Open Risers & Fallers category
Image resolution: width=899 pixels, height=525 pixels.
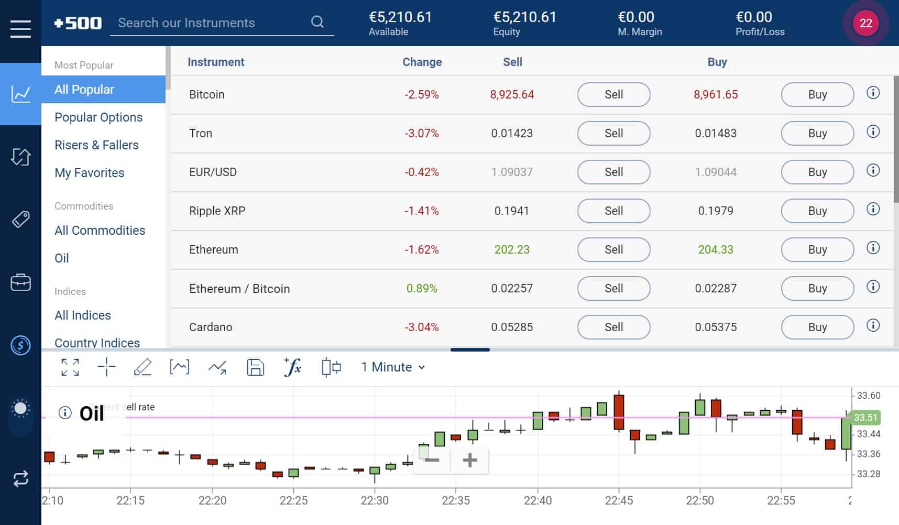tap(96, 145)
